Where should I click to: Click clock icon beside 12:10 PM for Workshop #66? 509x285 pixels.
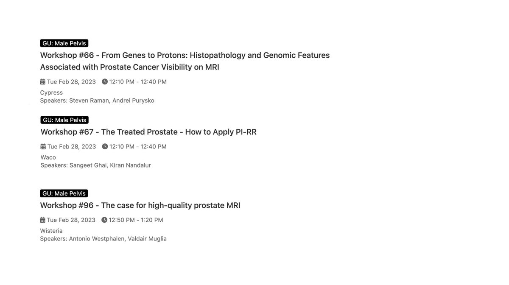tap(105, 81)
